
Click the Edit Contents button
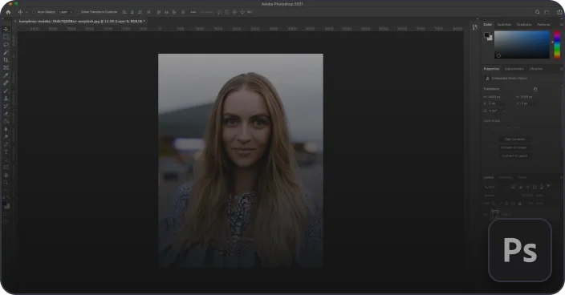515,139
